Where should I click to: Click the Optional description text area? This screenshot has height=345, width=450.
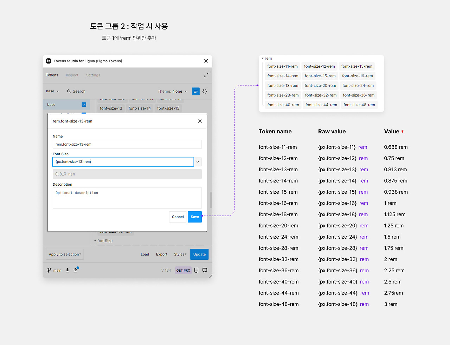pyautogui.click(x=127, y=198)
